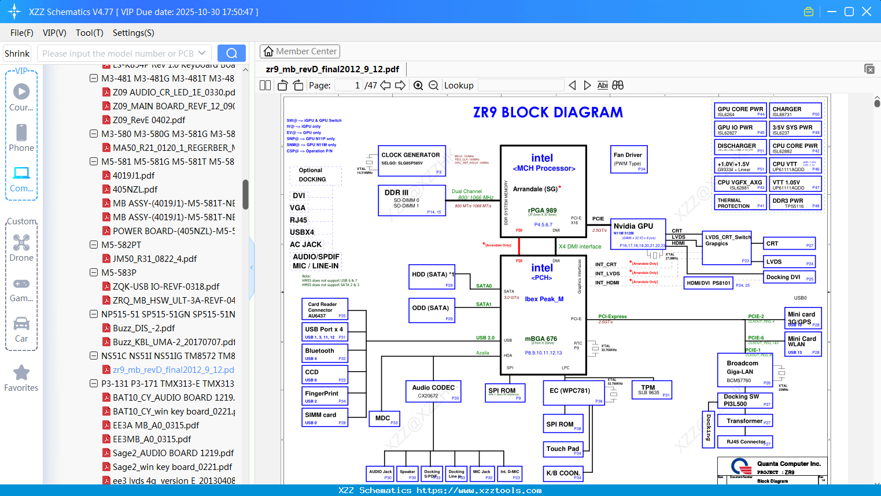Open Sage2_AUDIO BOARD 1219.pdf

click(x=173, y=453)
